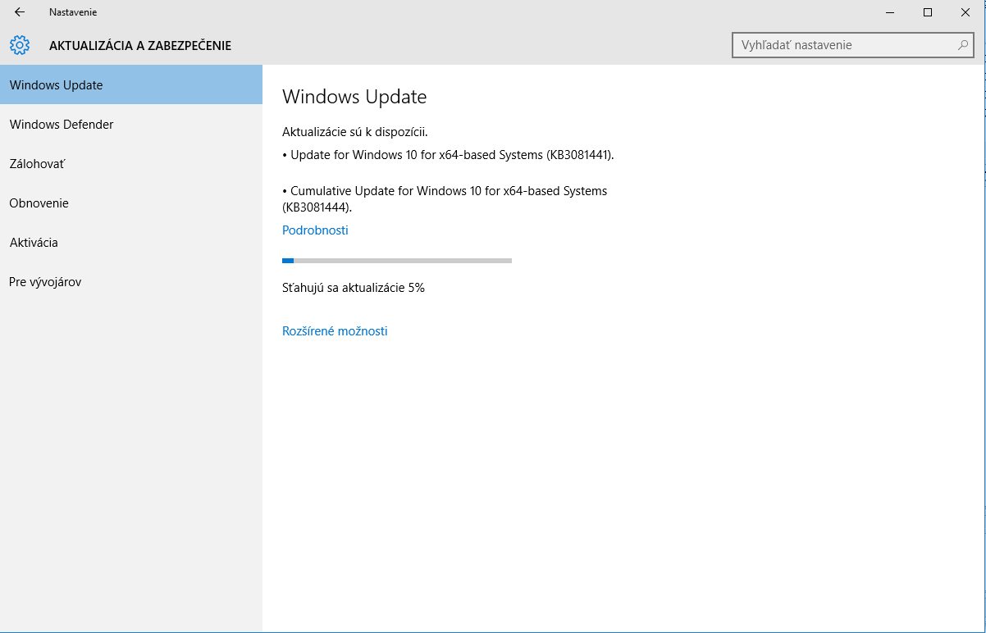Click the Cumulative Update KB3081444 entry
This screenshot has width=986, height=633.
pos(445,199)
